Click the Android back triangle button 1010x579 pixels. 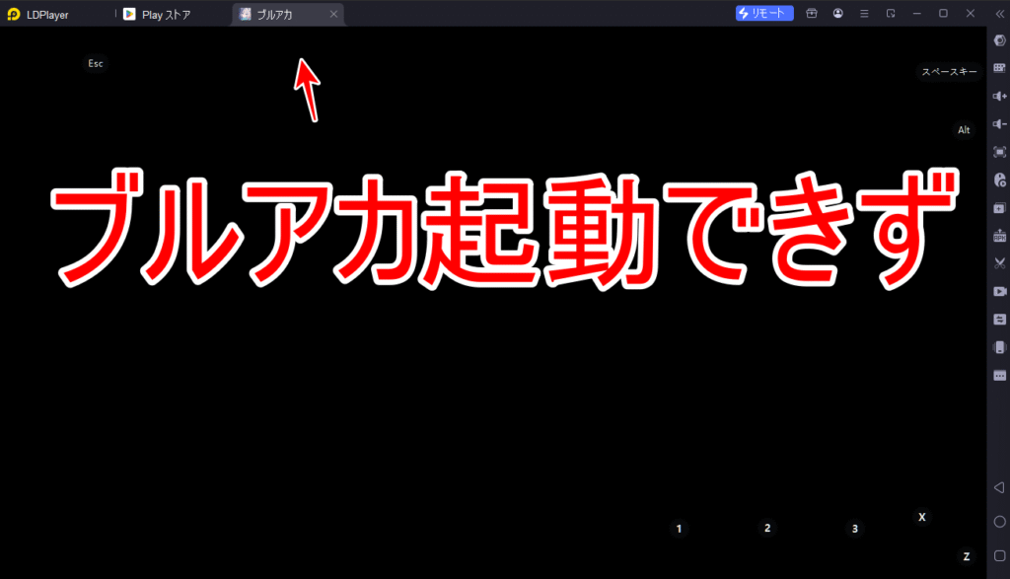[1000, 487]
